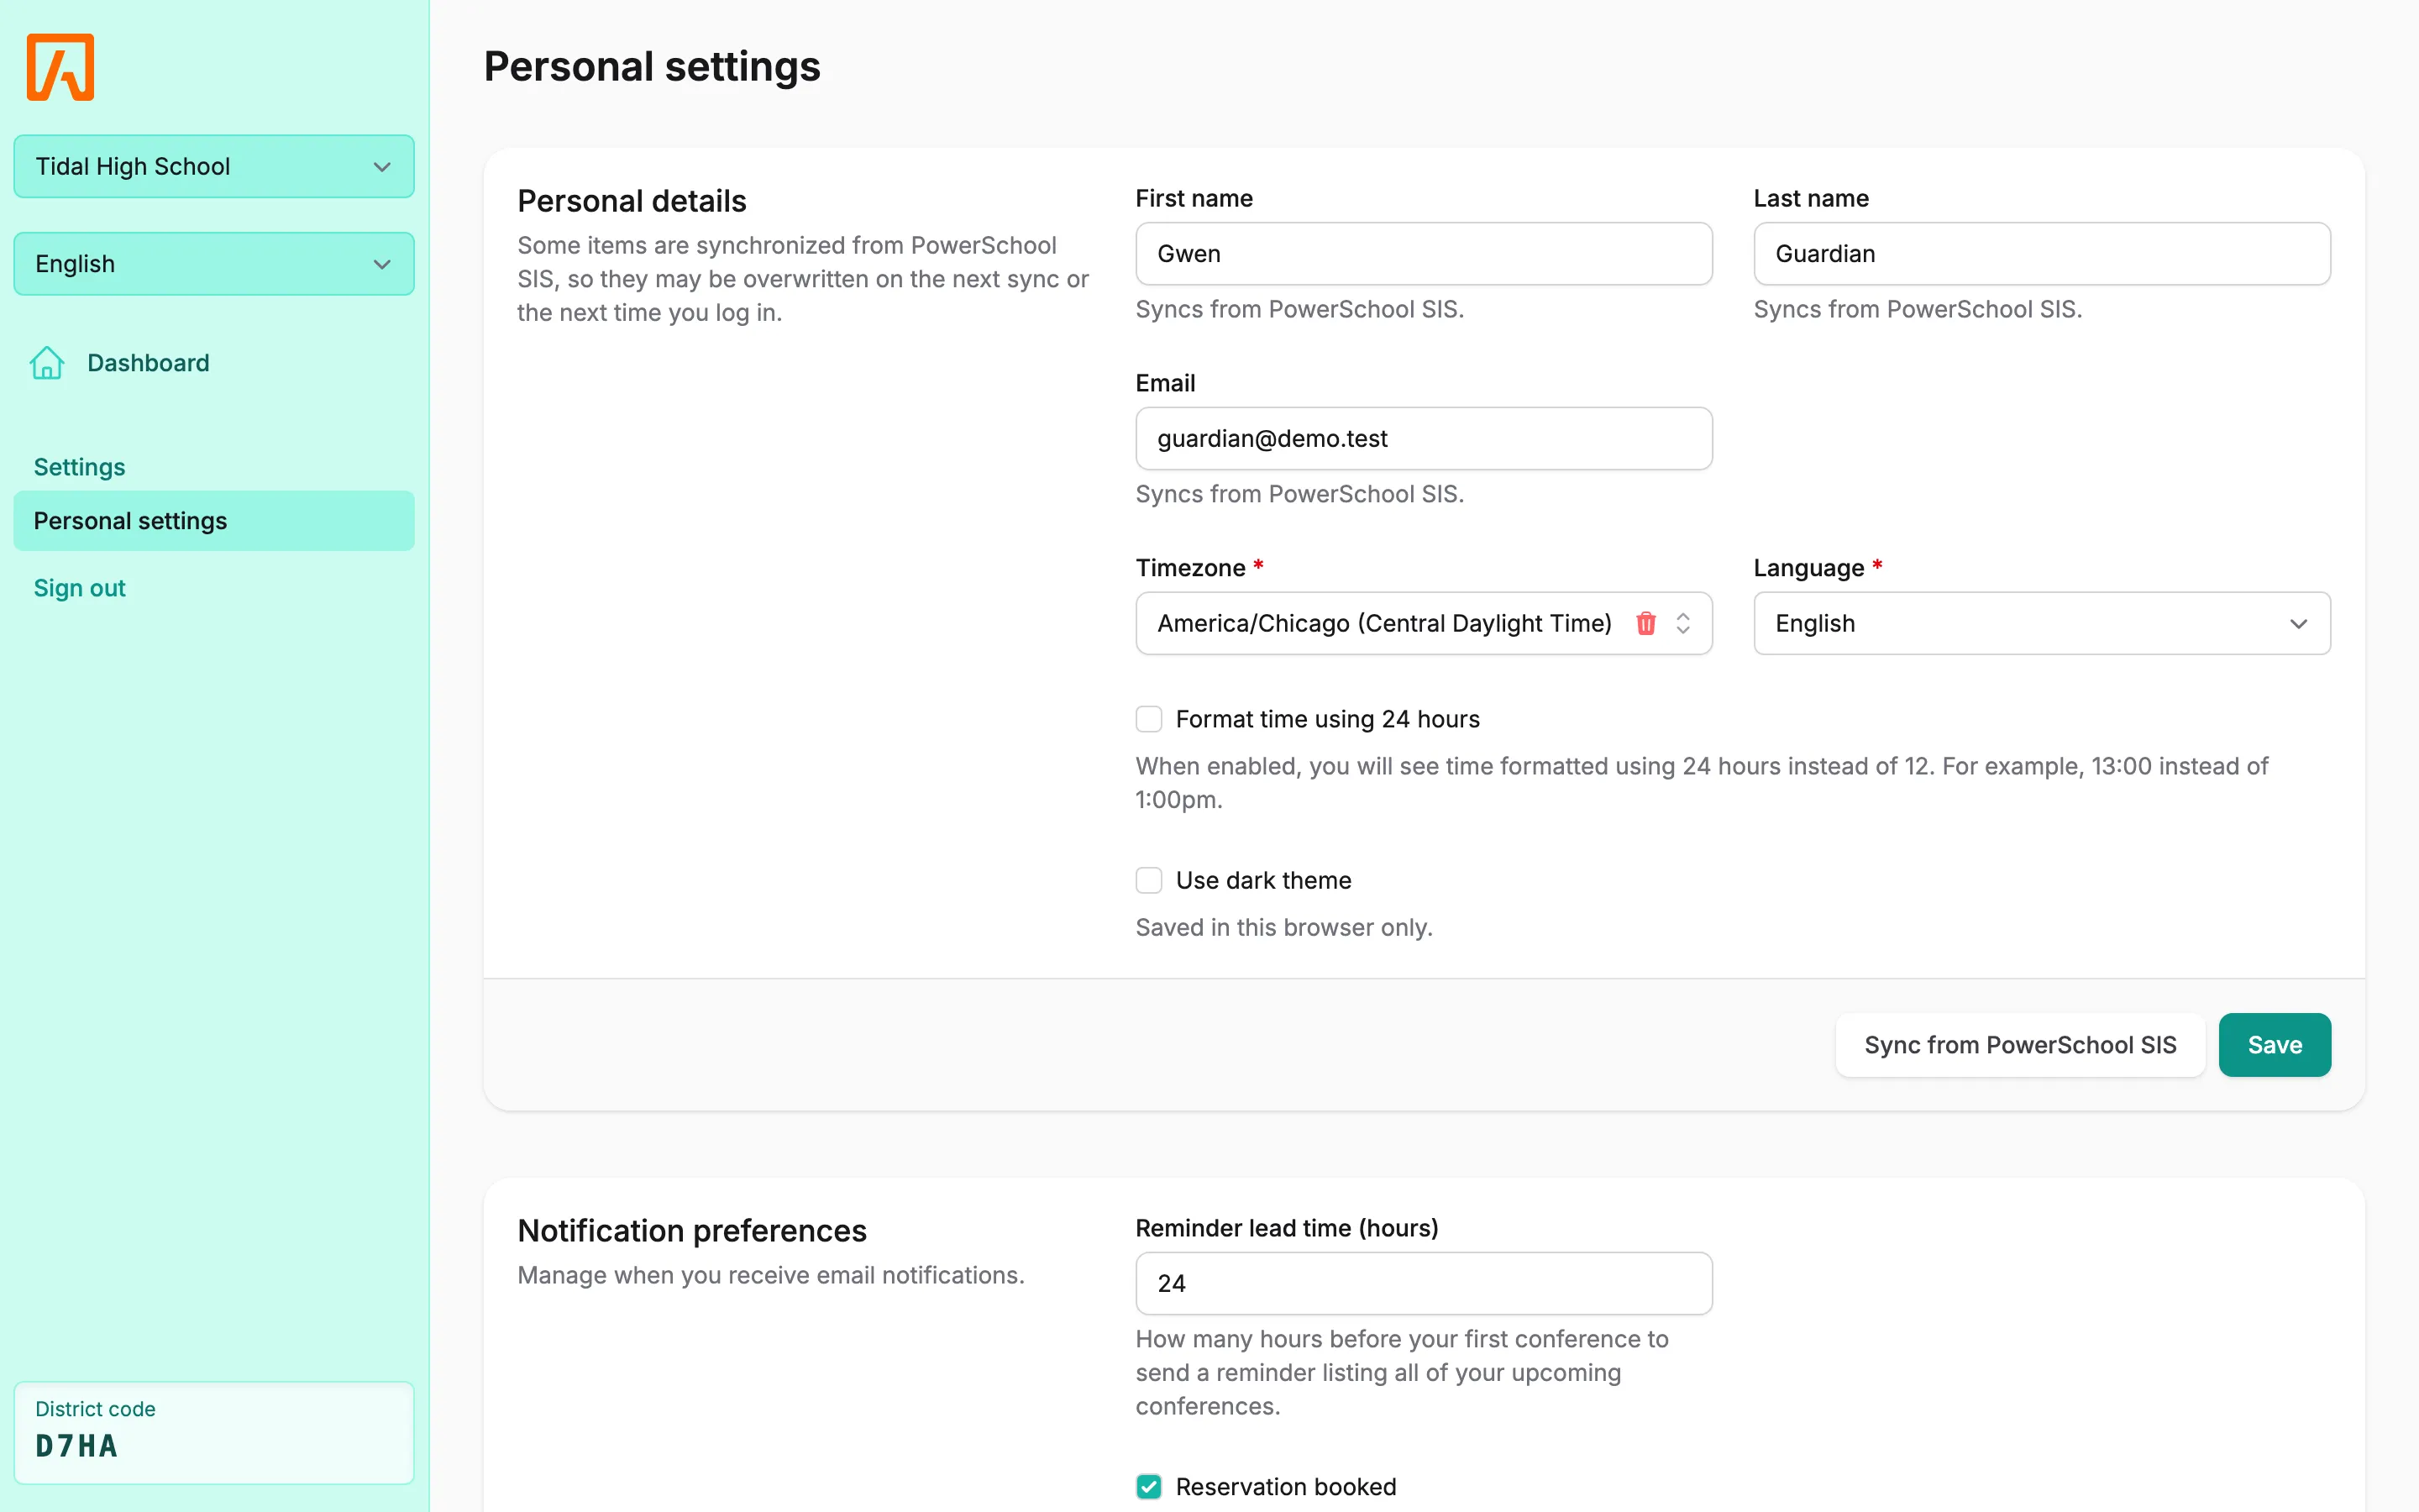Click the First name field
Viewport: 2419px width, 1512px height.
(x=1424, y=254)
